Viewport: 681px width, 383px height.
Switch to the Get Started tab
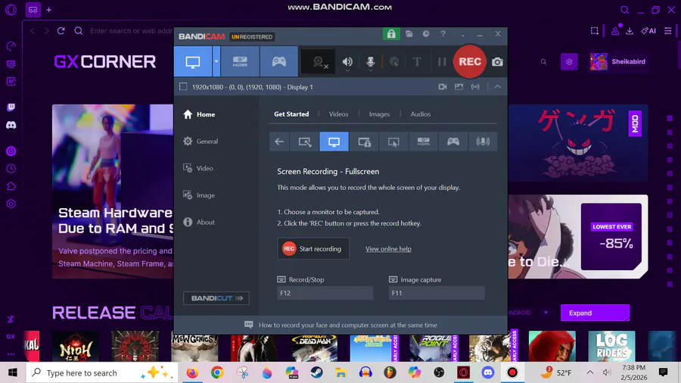click(291, 114)
